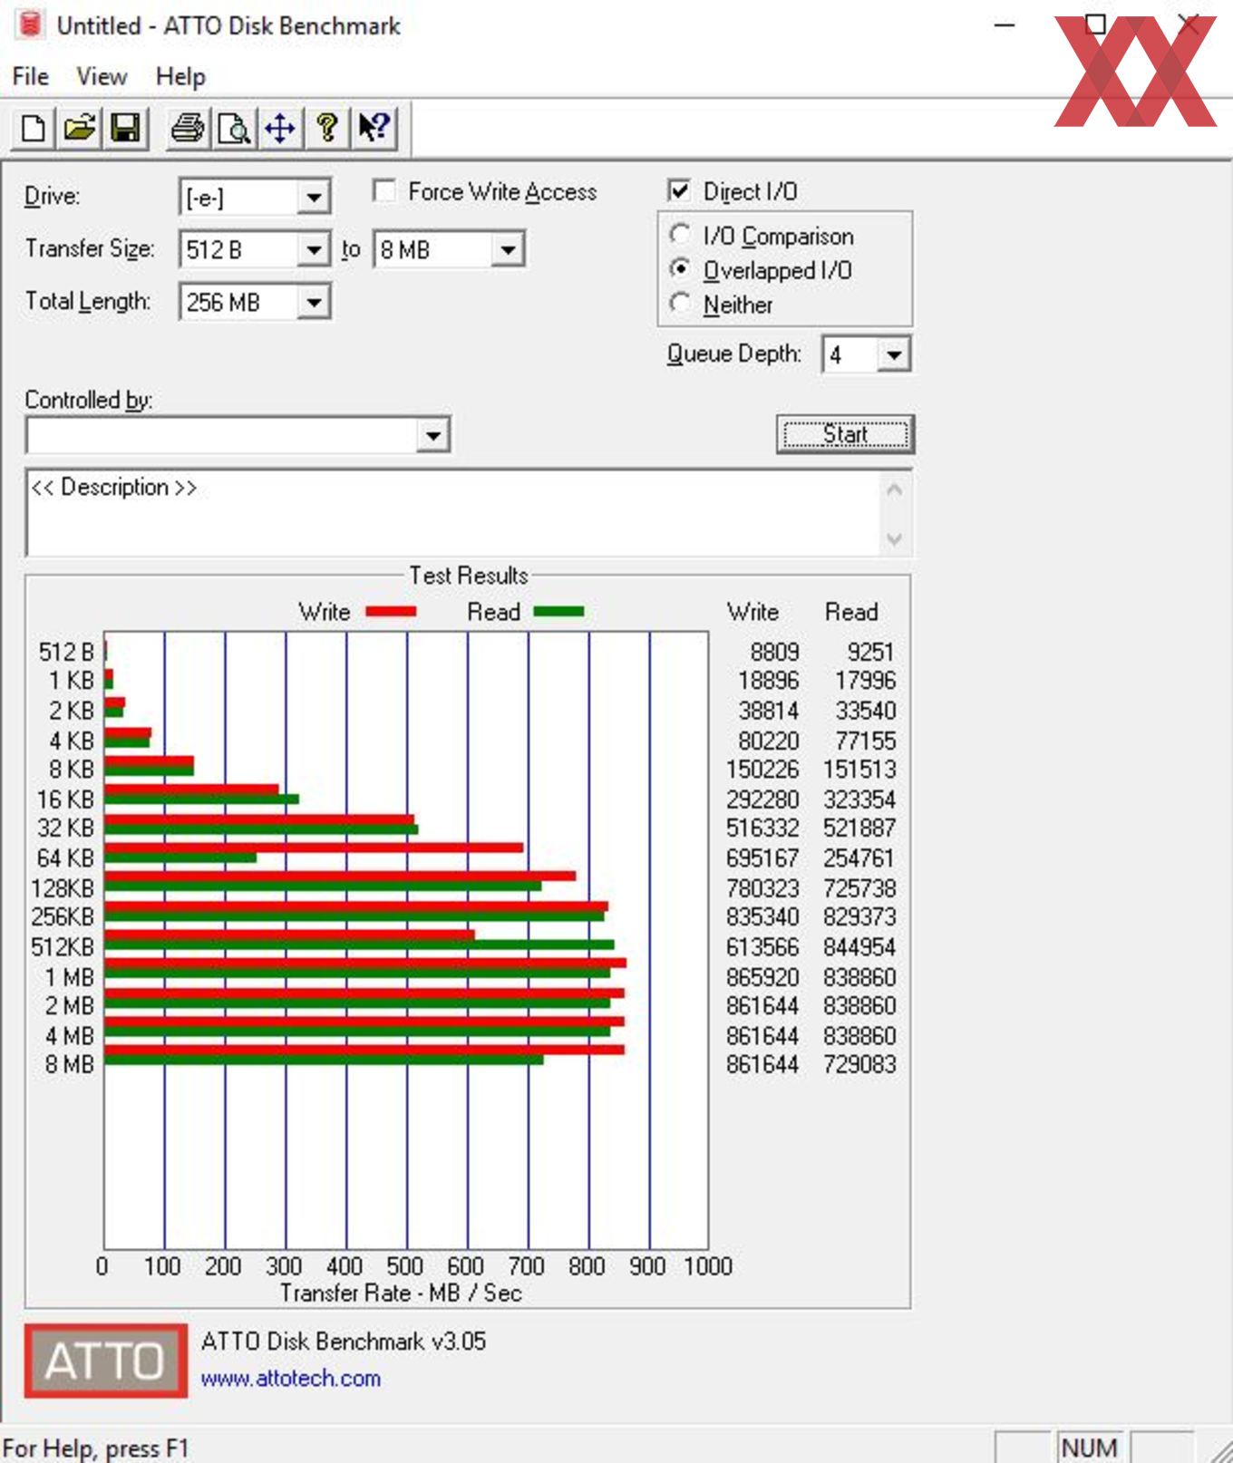Click the Transfer Rate - MB / Sec axis label
Screen dimensions: 1233x1463
[x=401, y=1293]
